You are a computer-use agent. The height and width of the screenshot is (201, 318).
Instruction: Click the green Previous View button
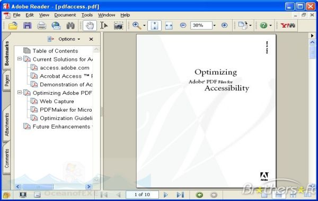click(x=199, y=195)
